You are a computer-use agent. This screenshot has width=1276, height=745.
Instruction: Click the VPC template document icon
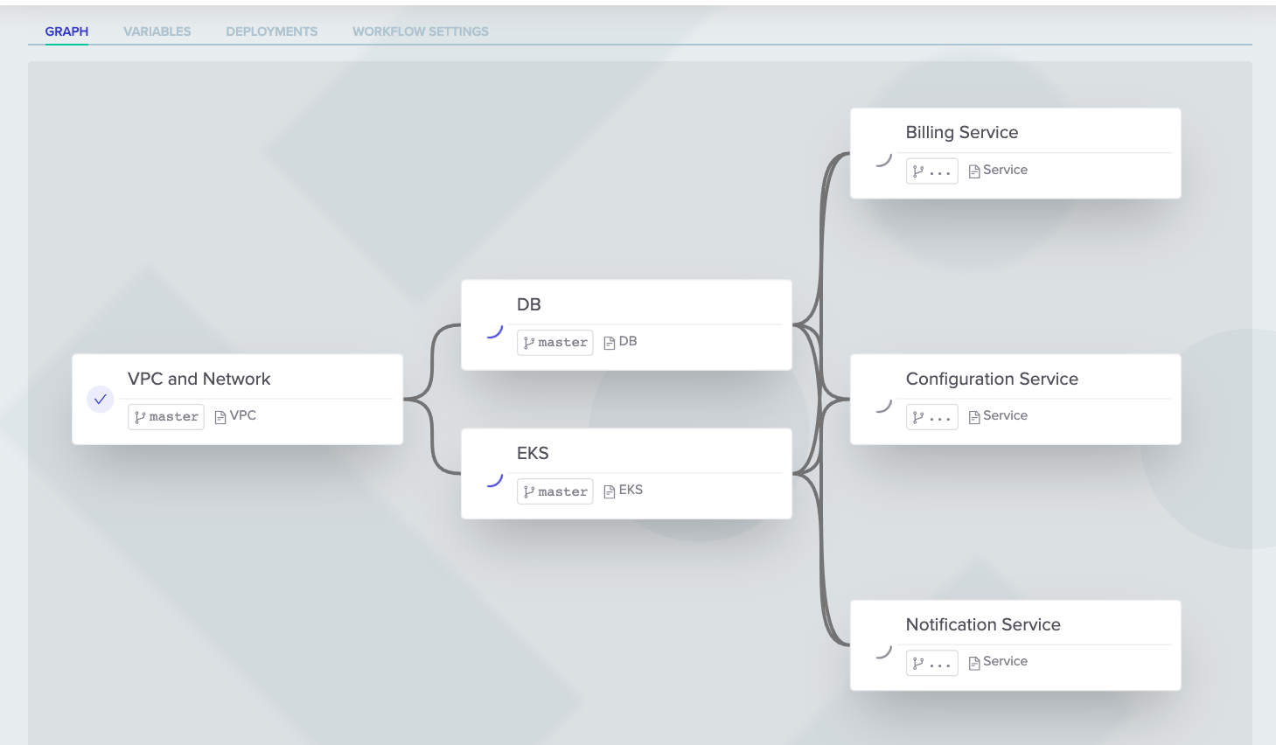point(220,417)
